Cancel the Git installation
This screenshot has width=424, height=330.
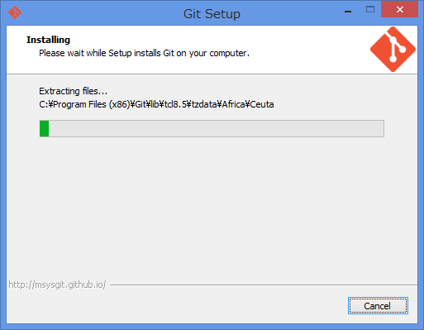pos(378,306)
